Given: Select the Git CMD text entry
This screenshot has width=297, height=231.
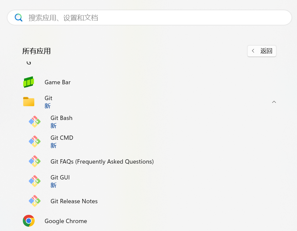Looking at the screenshot, I should click(x=62, y=138).
